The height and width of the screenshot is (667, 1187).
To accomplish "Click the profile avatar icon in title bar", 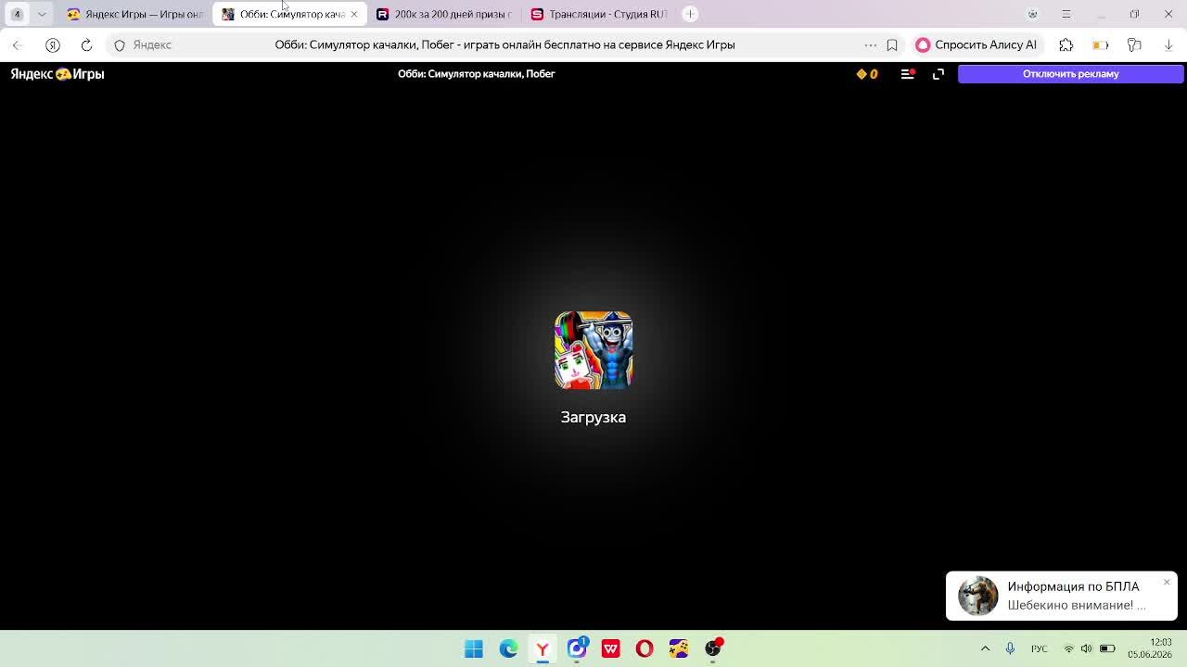I will [1032, 14].
